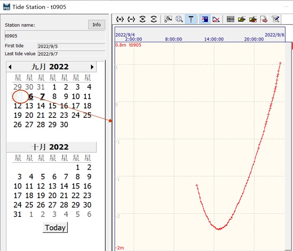Select October 10 in the calendar

pos(17,186)
